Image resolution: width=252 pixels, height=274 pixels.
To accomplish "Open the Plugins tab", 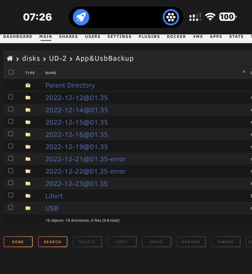I will tap(149, 37).
